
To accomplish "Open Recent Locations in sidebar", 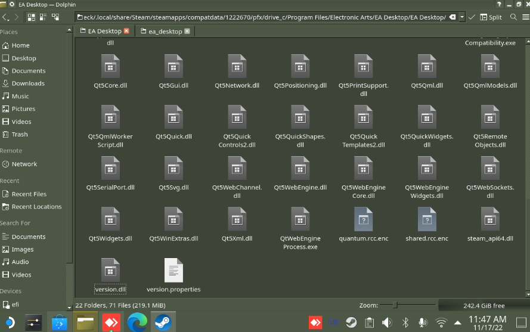I will click(x=36, y=207).
